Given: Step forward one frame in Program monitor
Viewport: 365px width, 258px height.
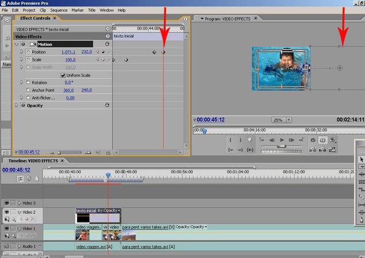Looking at the screenshot, I should [x=292, y=140].
